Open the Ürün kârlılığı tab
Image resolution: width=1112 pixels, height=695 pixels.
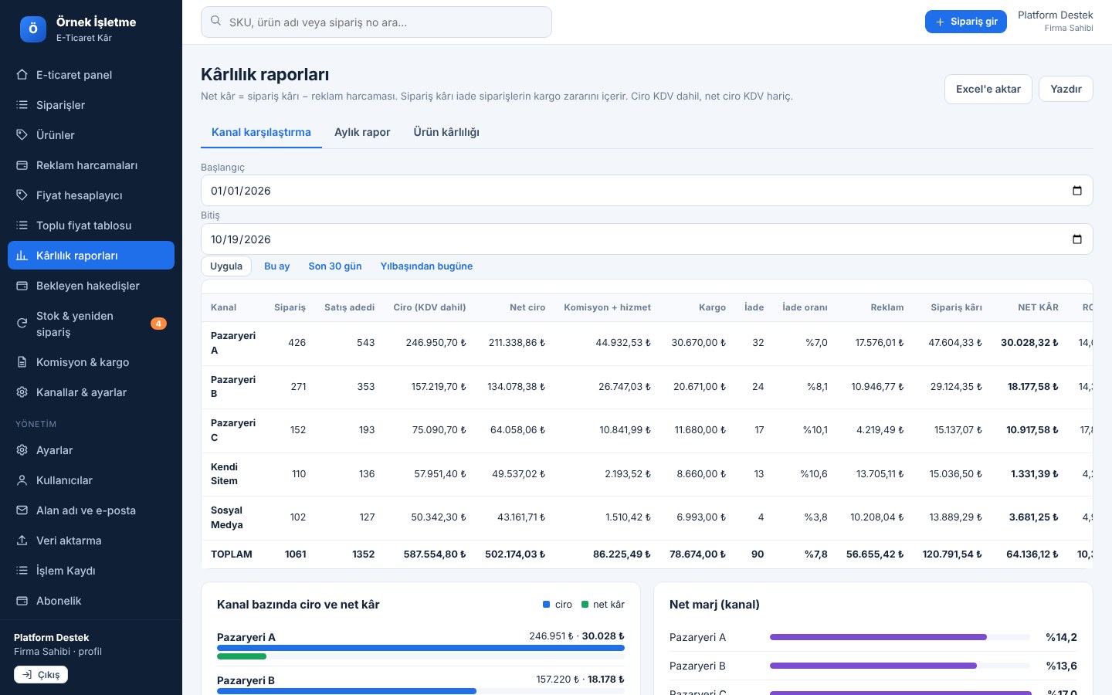point(446,132)
